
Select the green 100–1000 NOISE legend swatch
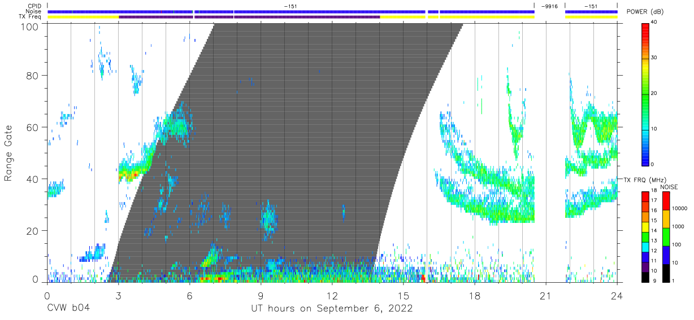[666, 236]
